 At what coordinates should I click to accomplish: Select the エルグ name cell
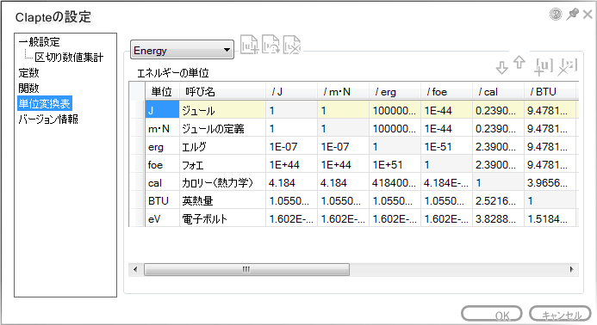(x=222, y=146)
